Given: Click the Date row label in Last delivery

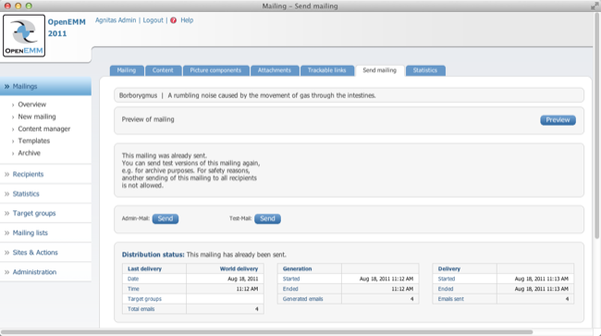Looking at the screenshot, I should coord(133,279).
